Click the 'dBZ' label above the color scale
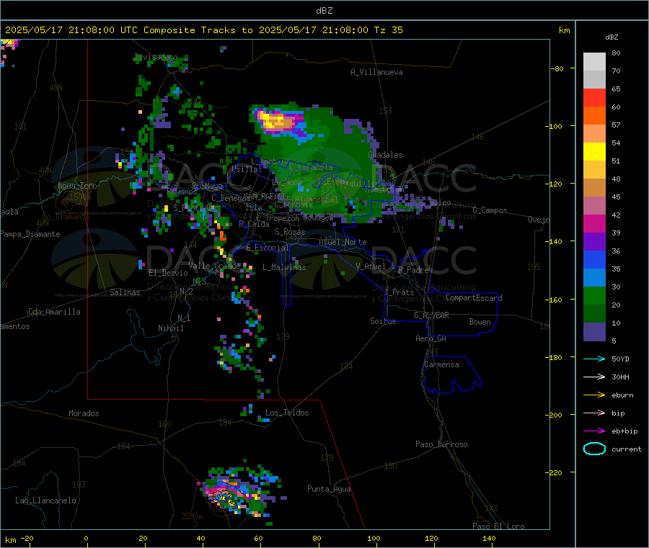Screen dimensions: 649x548 612,37
